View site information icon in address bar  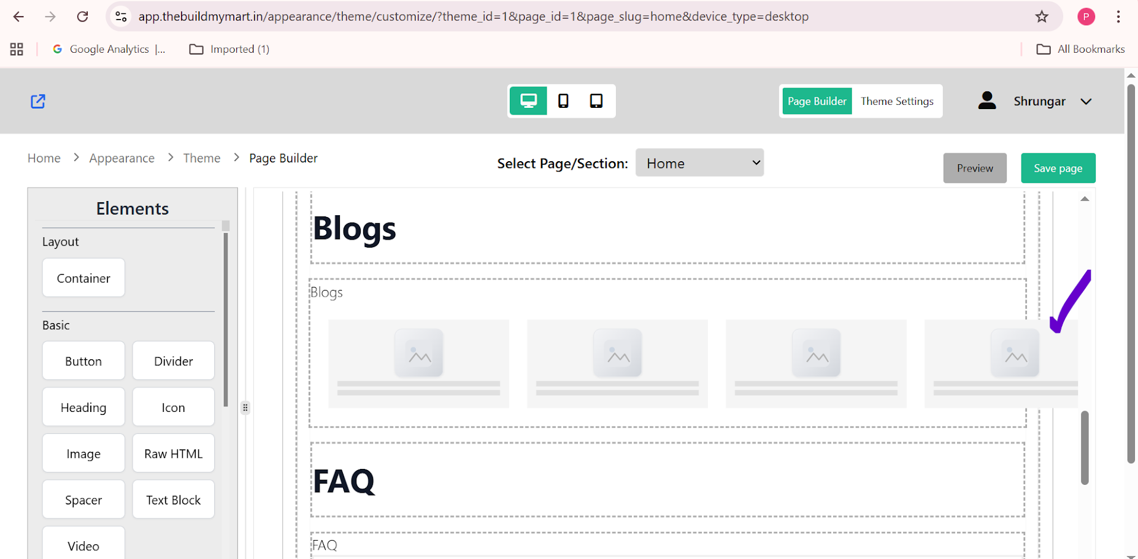pos(121,17)
